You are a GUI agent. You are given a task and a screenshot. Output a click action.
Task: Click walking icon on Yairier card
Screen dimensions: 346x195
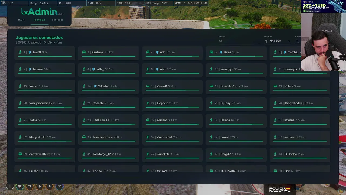coord(20,86)
